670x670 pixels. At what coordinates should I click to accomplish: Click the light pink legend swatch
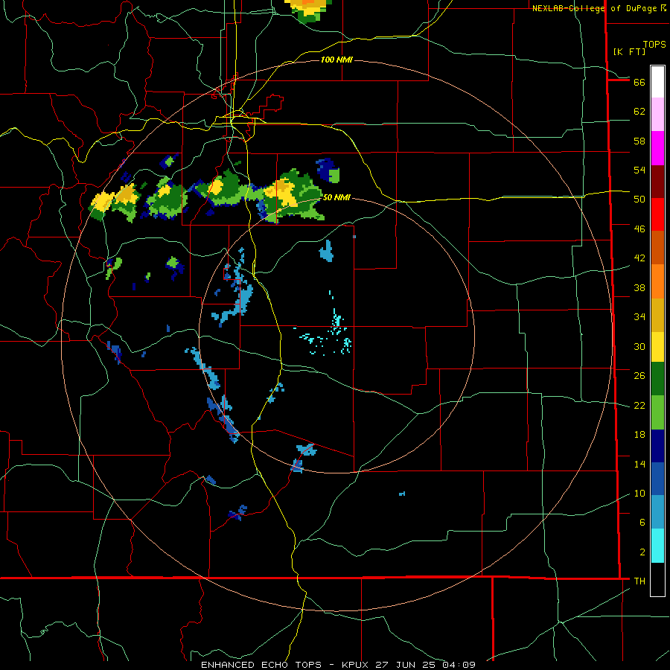(657, 115)
